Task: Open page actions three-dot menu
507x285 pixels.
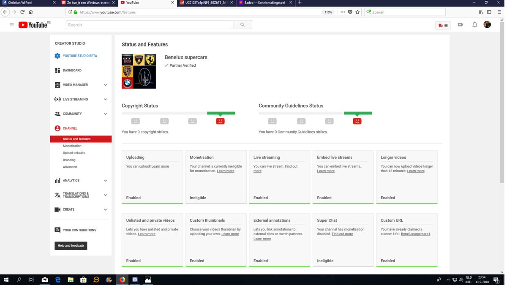Action: point(342,12)
